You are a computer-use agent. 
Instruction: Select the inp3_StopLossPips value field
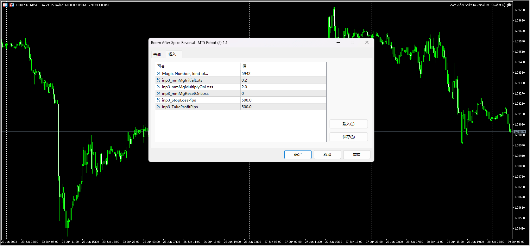pos(283,100)
